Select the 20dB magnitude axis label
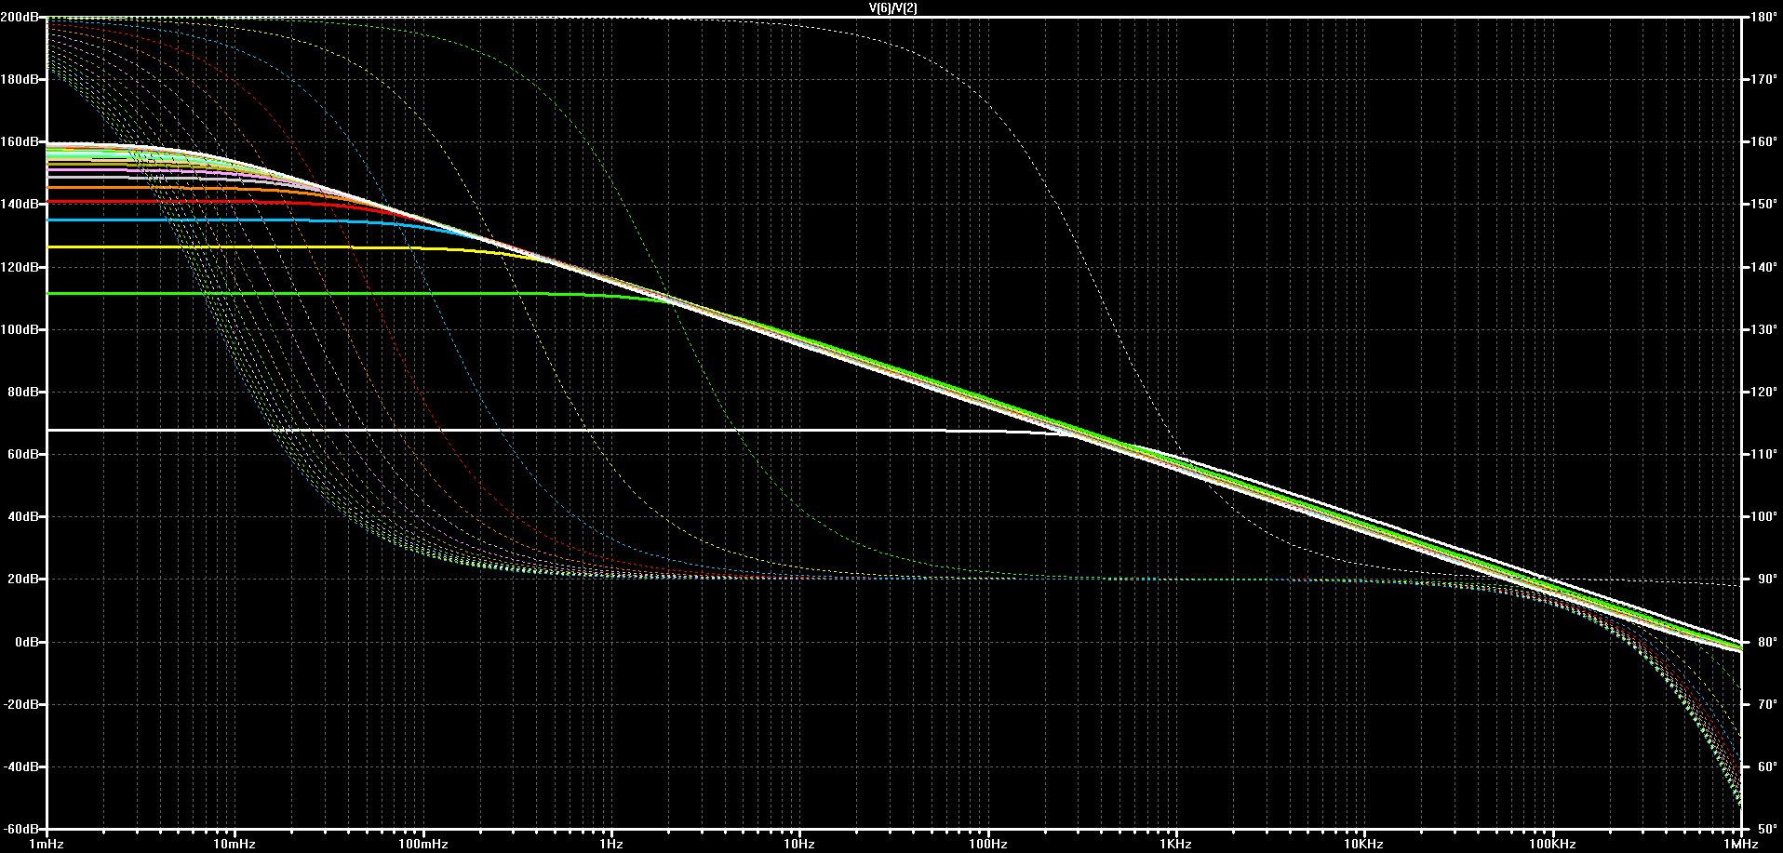1783x853 pixels. tap(23, 579)
